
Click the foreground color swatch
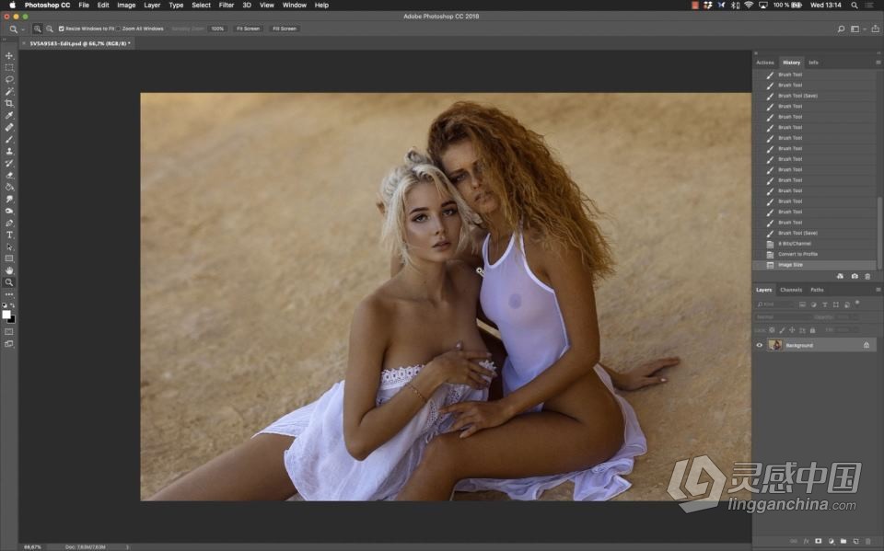[x=6, y=315]
